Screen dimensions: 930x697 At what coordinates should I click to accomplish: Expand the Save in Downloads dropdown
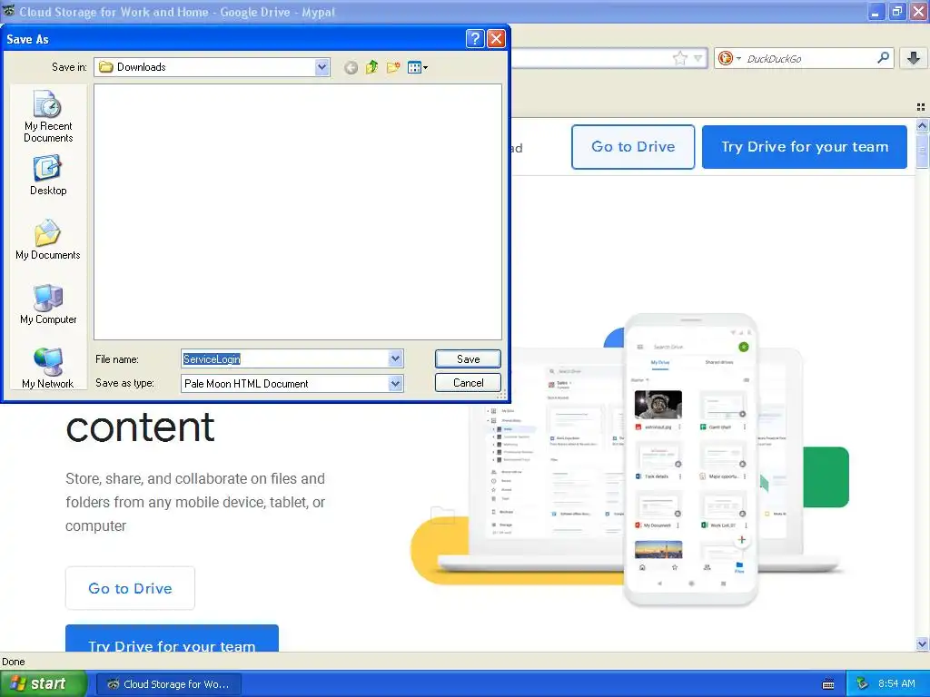pyautogui.click(x=322, y=67)
